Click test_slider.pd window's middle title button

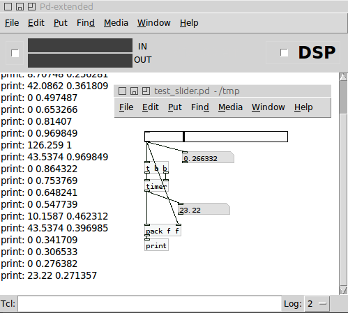(x=134, y=91)
